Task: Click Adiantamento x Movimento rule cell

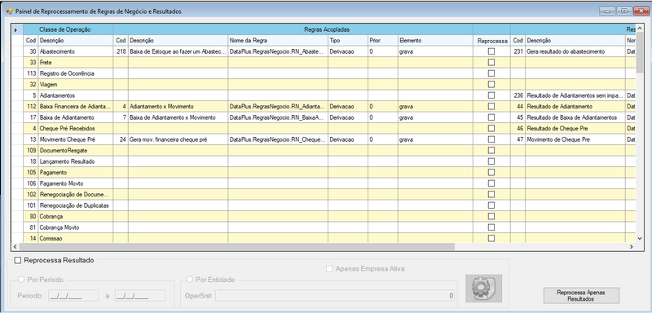Action: (178, 107)
